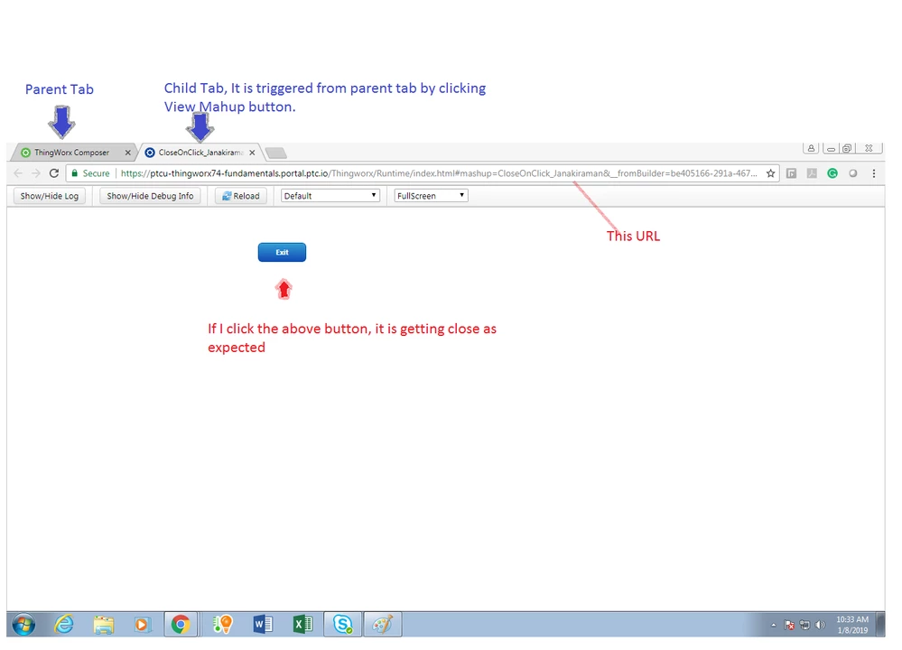Open Microsoft Excel from taskbar
902x650 pixels.
tap(302, 625)
